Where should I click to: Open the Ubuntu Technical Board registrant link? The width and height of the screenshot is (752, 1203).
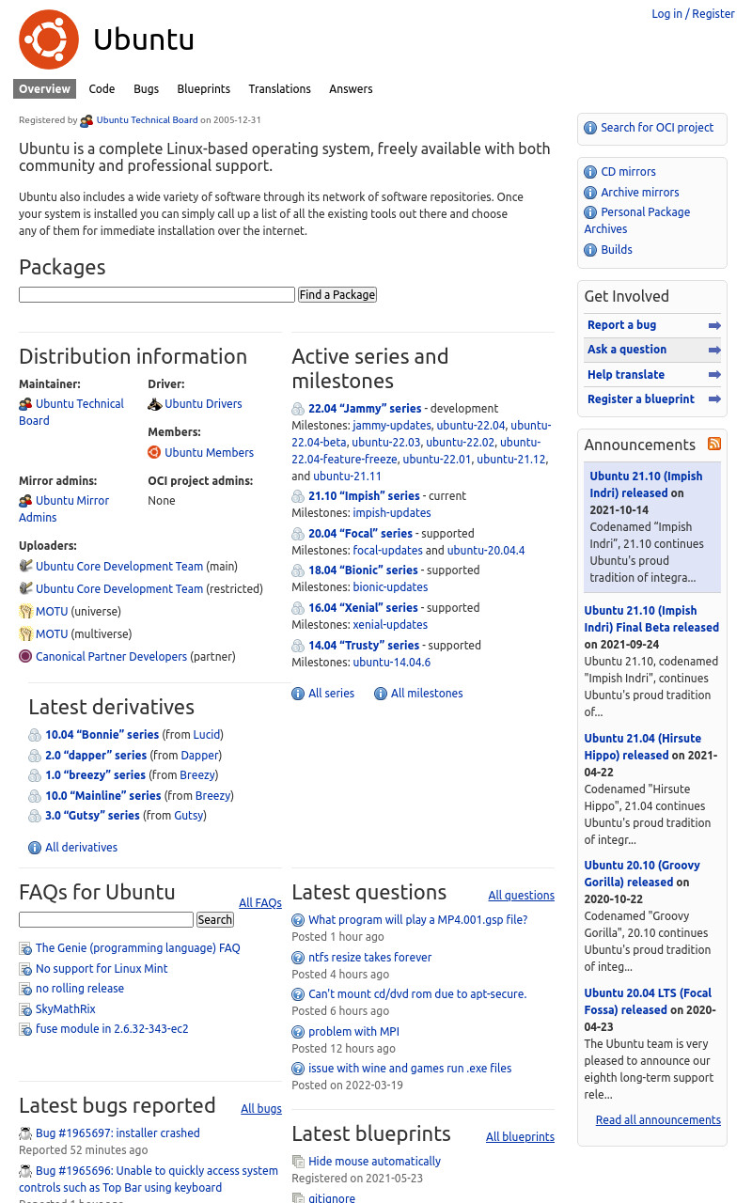(147, 120)
